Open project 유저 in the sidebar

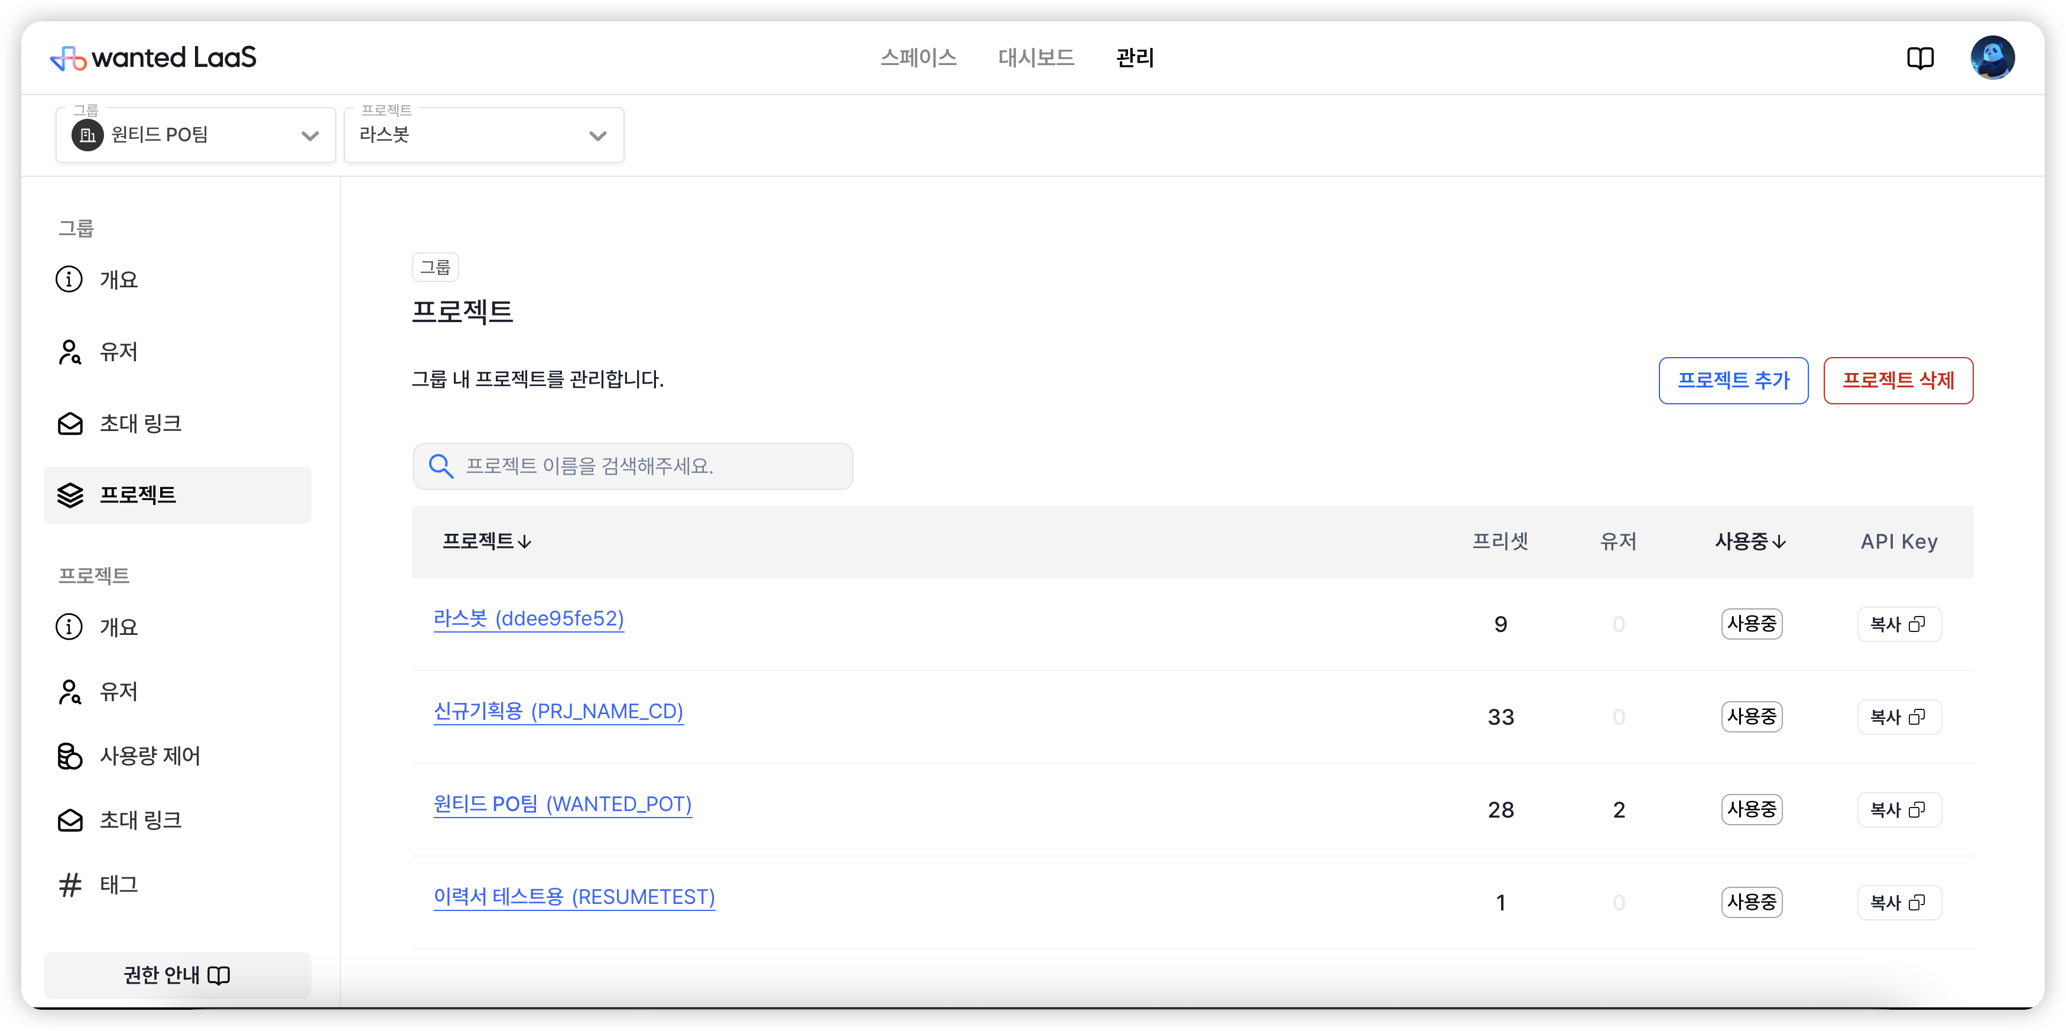tap(177, 692)
